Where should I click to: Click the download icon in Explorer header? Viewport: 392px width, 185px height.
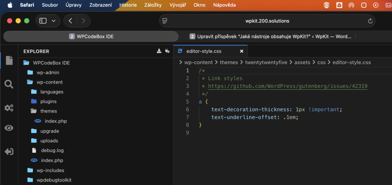click(159, 51)
